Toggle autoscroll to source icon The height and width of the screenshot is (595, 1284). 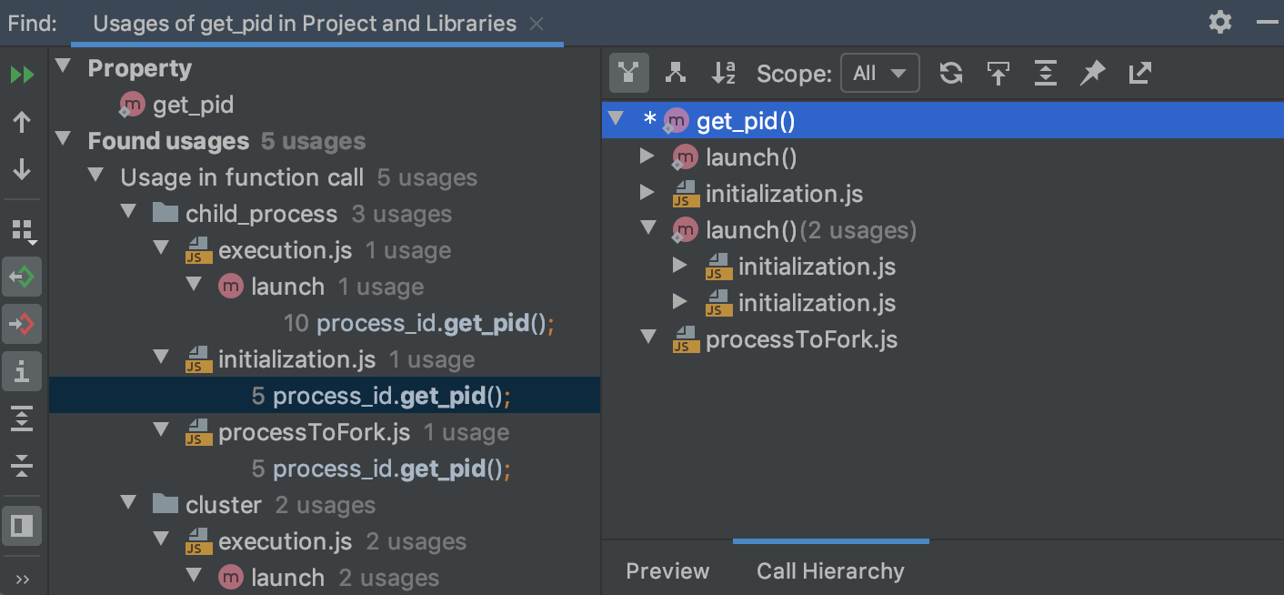coord(998,74)
